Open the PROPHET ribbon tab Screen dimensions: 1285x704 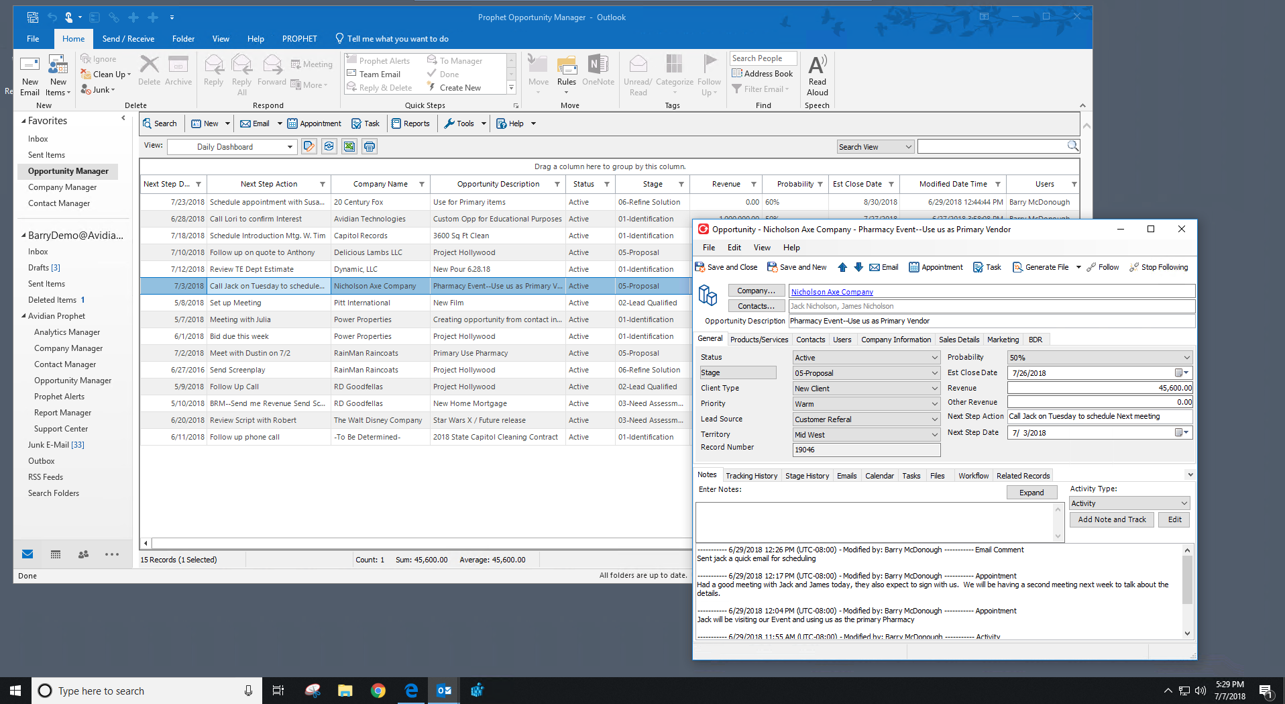click(x=299, y=39)
